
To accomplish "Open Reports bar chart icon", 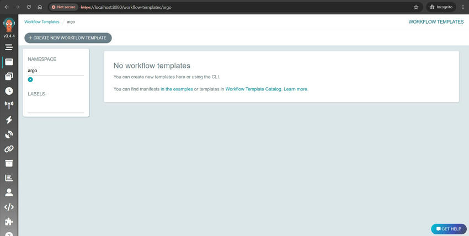I will tap(9, 178).
